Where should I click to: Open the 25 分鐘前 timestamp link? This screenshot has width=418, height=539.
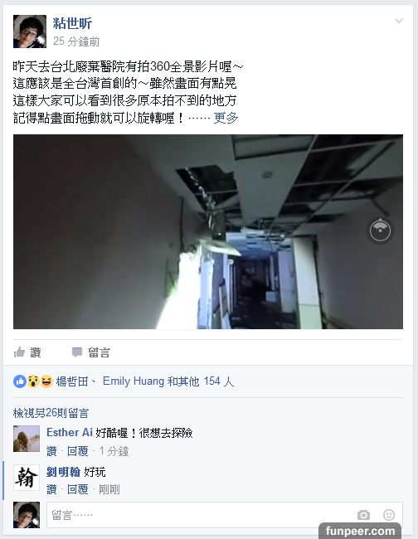click(76, 41)
